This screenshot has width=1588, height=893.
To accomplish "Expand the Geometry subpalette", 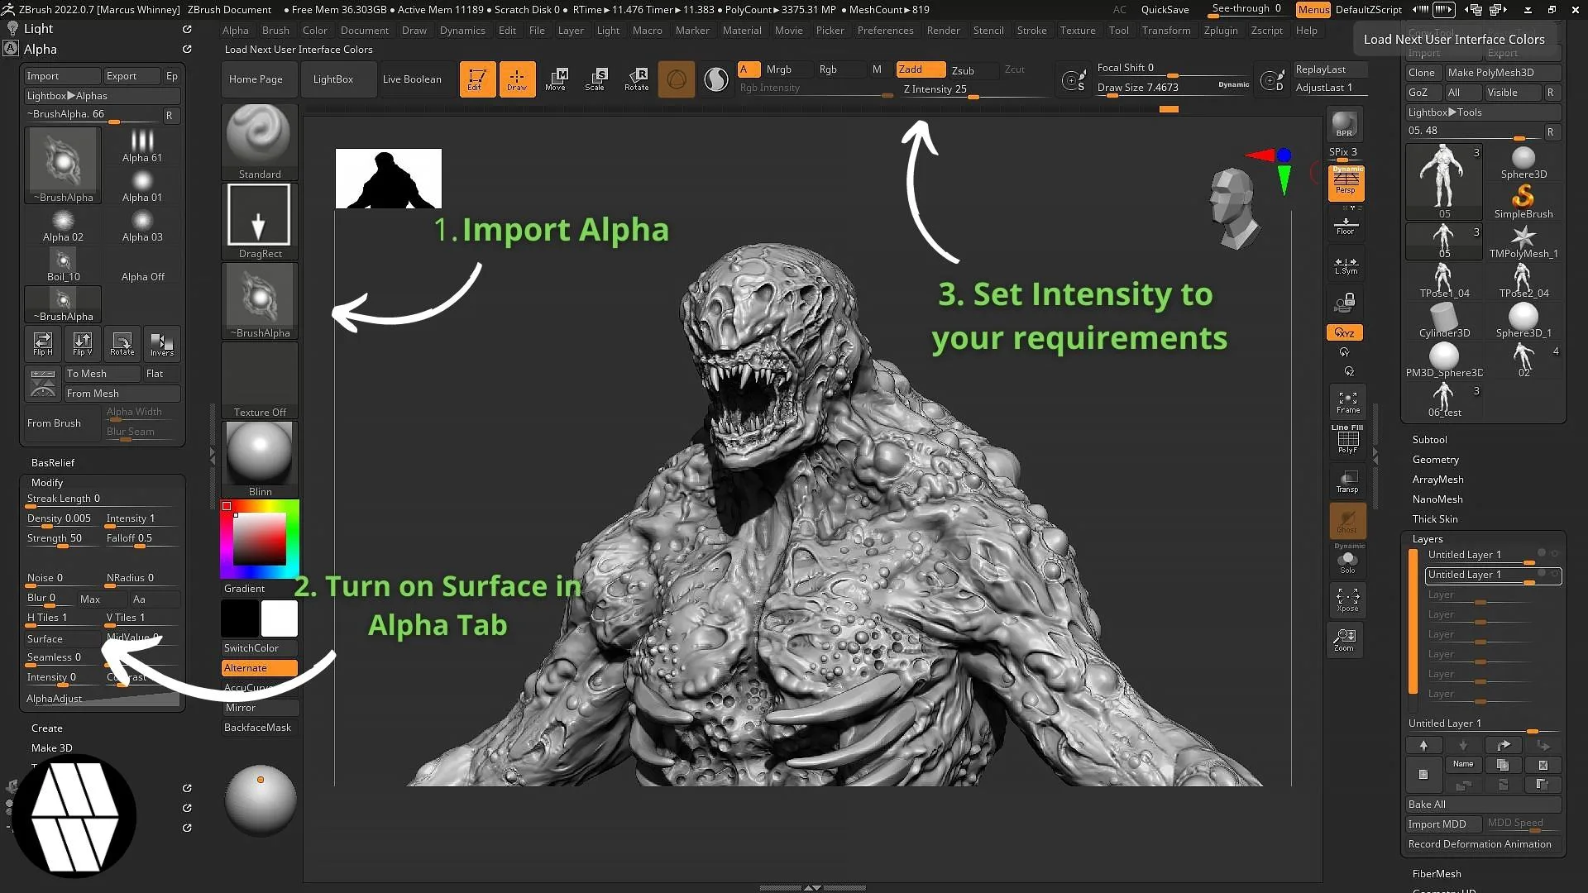I will tap(1436, 459).
